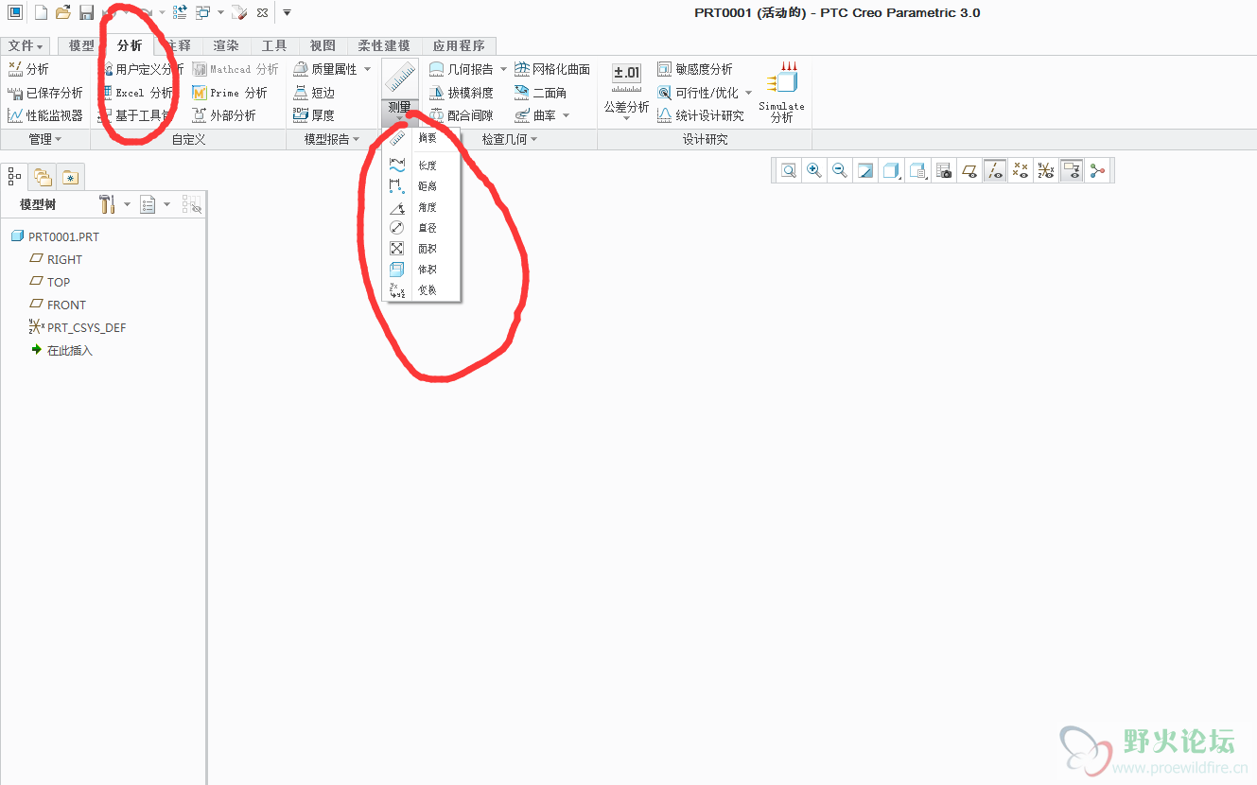Click the 几何报告 tool
The image size is (1257, 785).
click(462, 69)
